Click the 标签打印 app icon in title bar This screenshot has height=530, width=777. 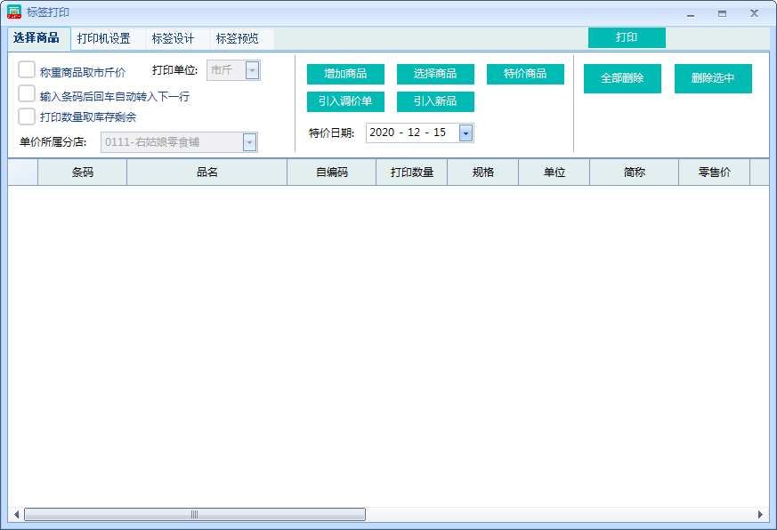[14, 12]
